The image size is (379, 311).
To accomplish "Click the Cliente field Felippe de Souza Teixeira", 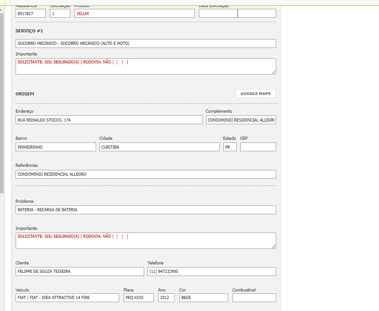I will 80,272.
